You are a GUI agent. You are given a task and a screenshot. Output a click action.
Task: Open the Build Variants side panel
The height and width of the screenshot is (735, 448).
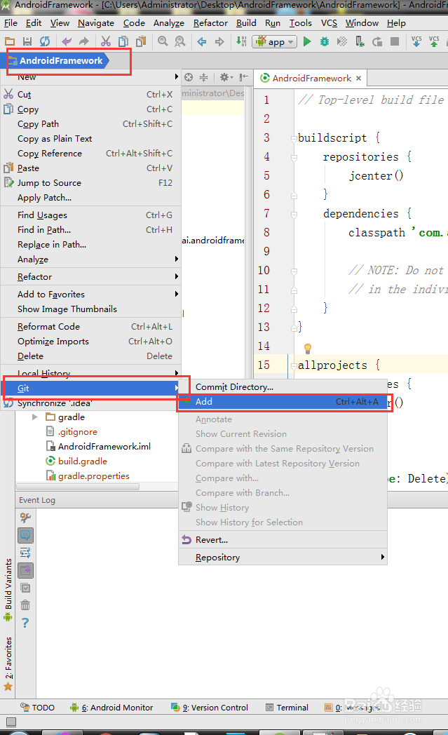pos(8,590)
